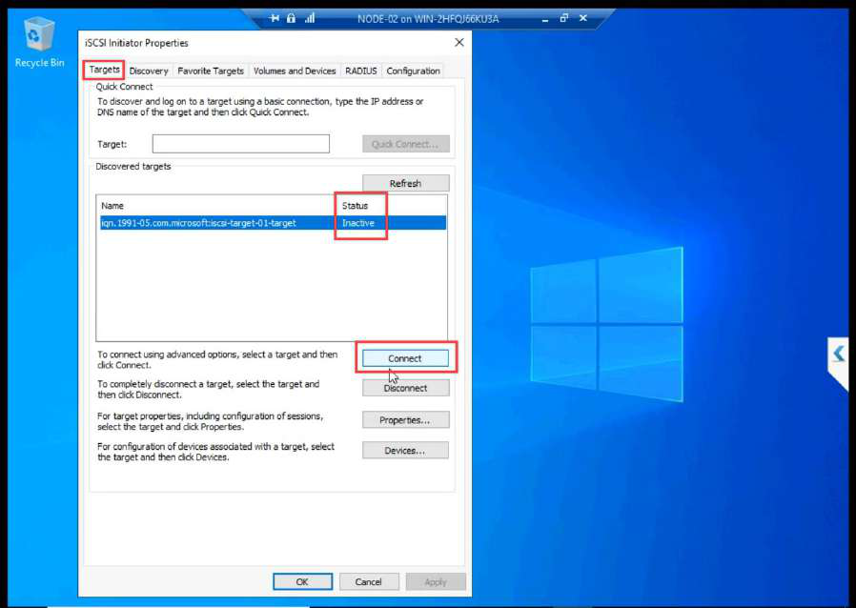
Task: Switch to Volumes and Devices tab
Action: tap(295, 71)
